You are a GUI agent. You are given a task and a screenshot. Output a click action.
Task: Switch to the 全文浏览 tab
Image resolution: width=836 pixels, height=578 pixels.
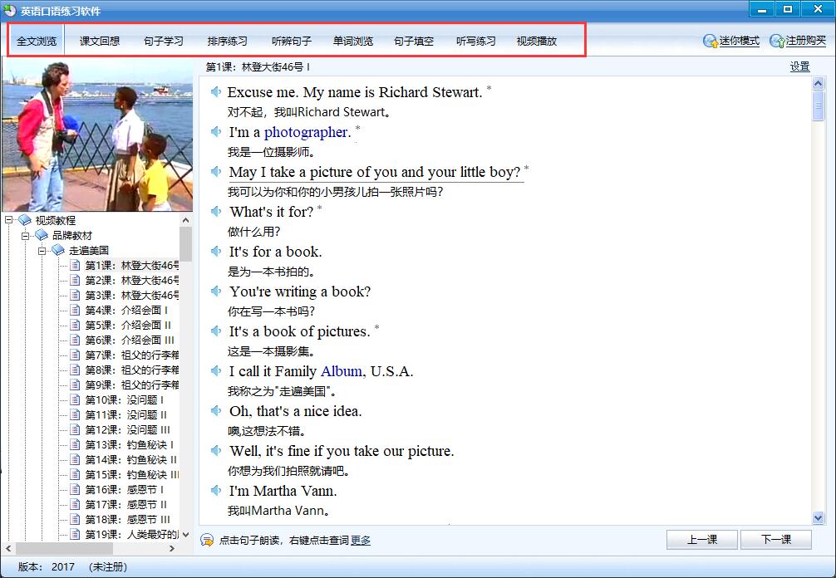pos(37,41)
